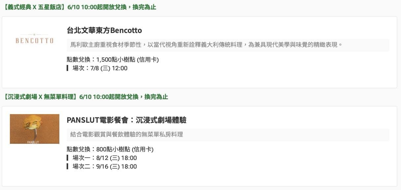The image size is (401, 190).
Task: Click the PANSLUT pasta thumbnail image
Action: pos(34,129)
